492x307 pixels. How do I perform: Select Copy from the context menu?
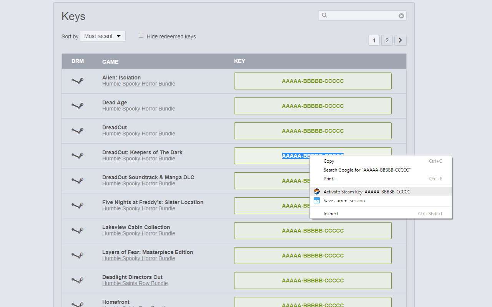click(329, 161)
